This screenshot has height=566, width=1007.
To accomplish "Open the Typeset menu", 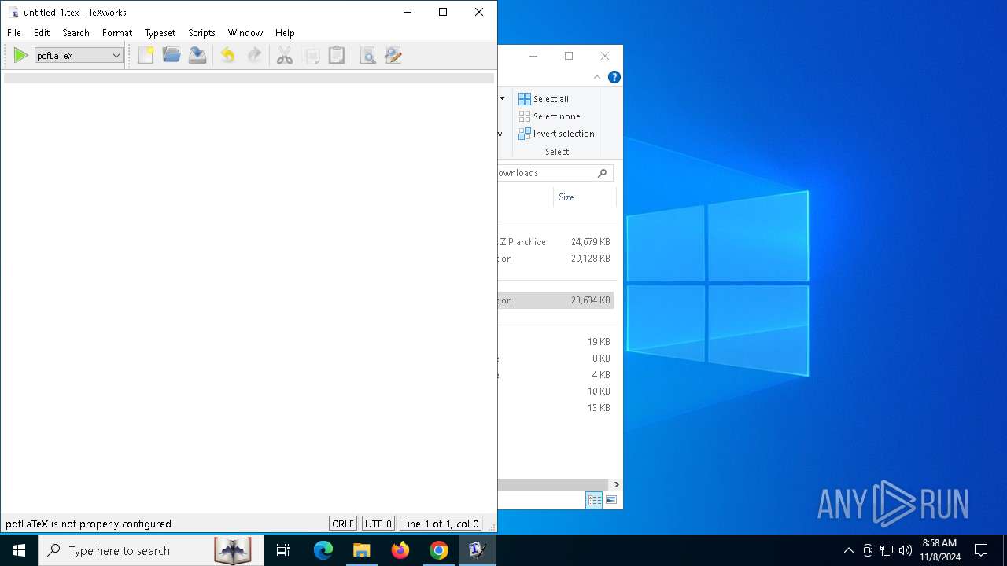I will (160, 33).
